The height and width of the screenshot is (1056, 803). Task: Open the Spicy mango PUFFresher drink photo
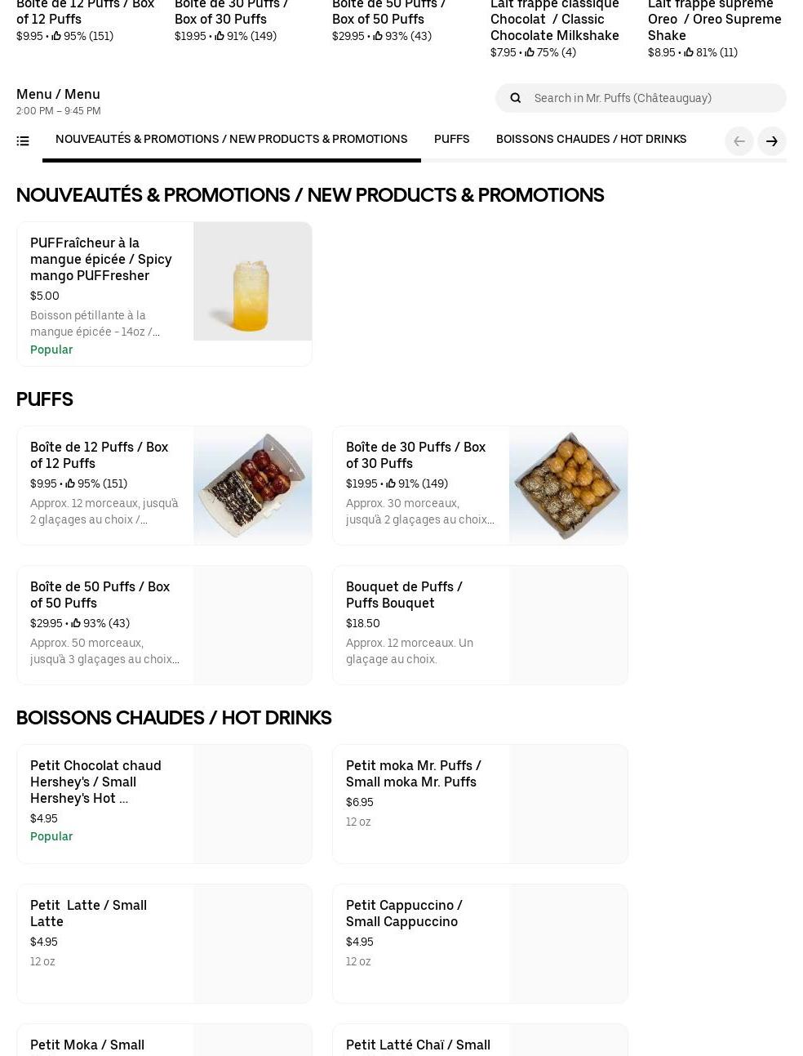pyautogui.click(x=252, y=282)
